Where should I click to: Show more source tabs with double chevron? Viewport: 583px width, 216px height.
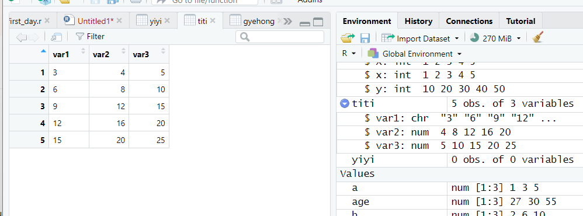pos(287,22)
